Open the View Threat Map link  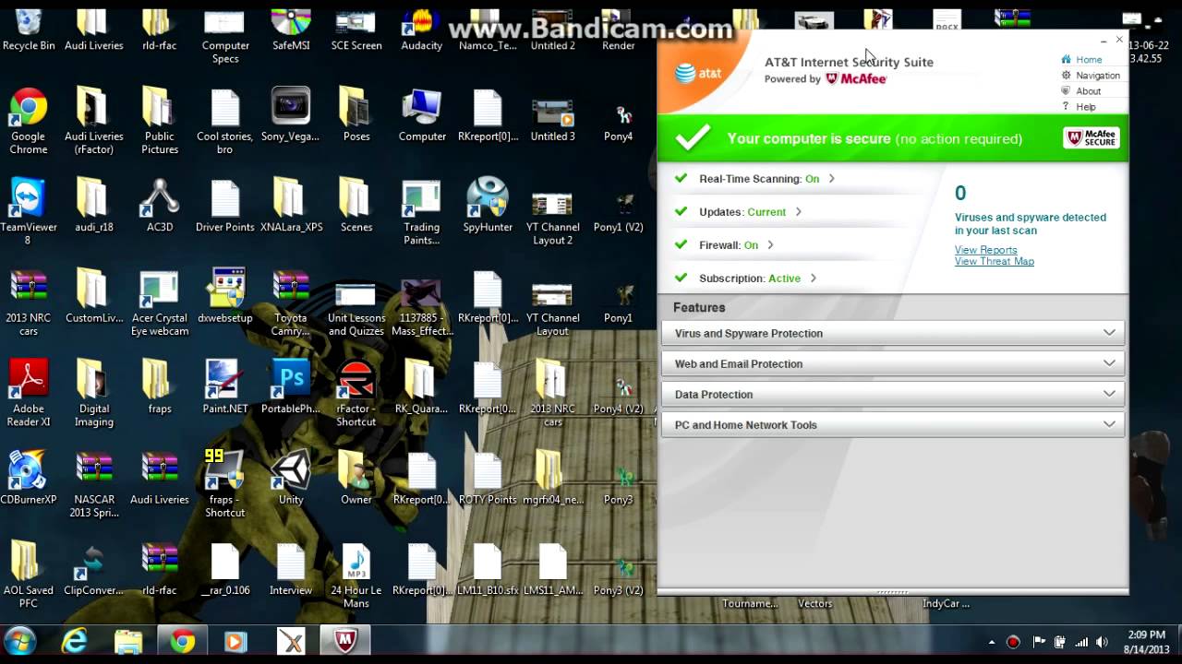pyautogui.click(x=995, y=261)
